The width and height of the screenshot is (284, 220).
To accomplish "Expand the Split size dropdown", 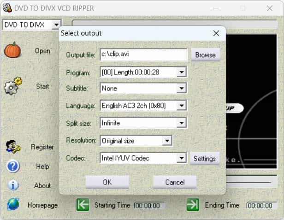I will pos(182,123).
